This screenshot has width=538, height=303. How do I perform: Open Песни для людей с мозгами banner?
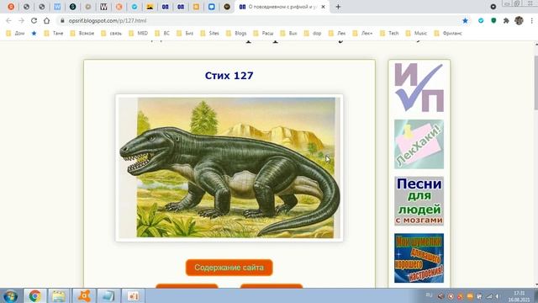pos(419,201)
